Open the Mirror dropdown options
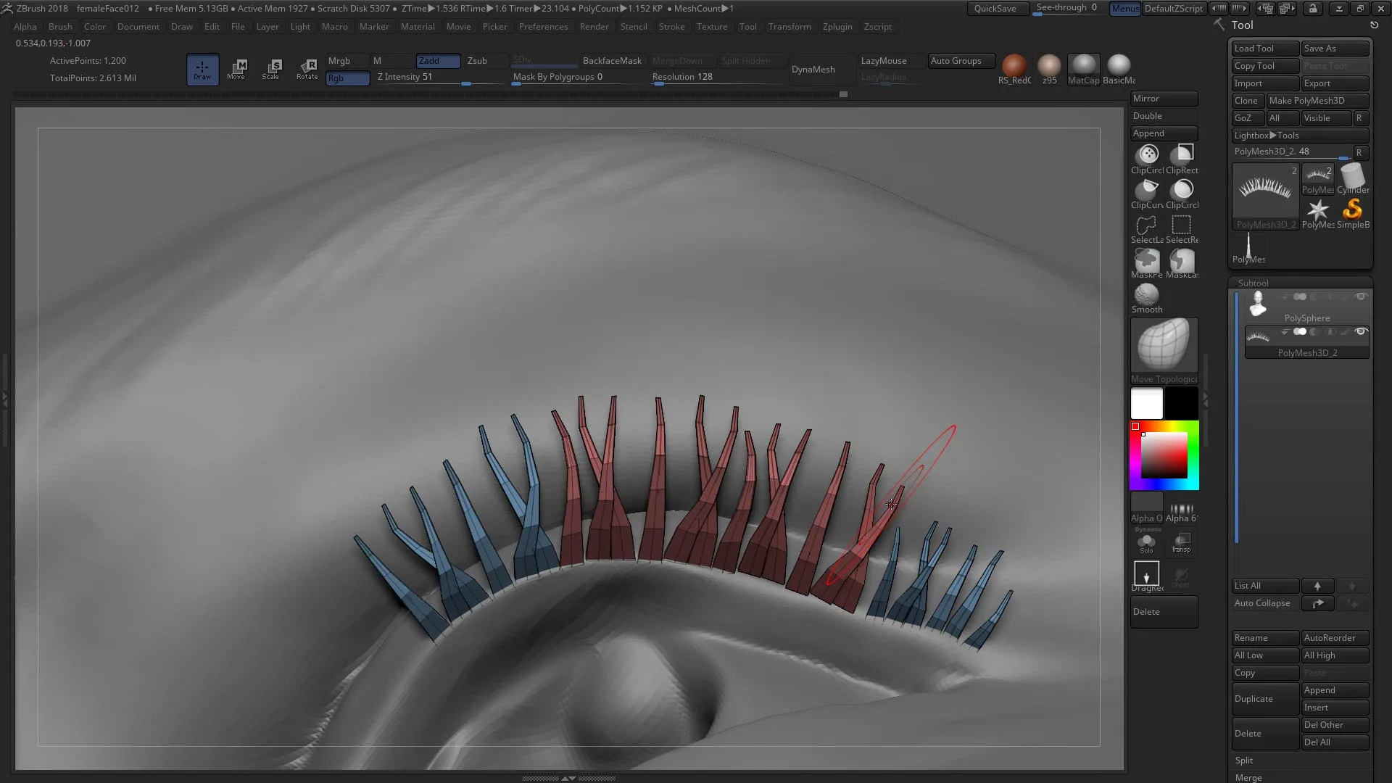The height and width of the screenshot is (783, 1392). pyautogui.click(x=1164, y=99)
